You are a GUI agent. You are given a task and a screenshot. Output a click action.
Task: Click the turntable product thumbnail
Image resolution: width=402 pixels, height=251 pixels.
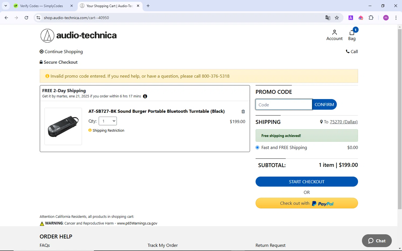pyautogui.click(x=63, y=126)
